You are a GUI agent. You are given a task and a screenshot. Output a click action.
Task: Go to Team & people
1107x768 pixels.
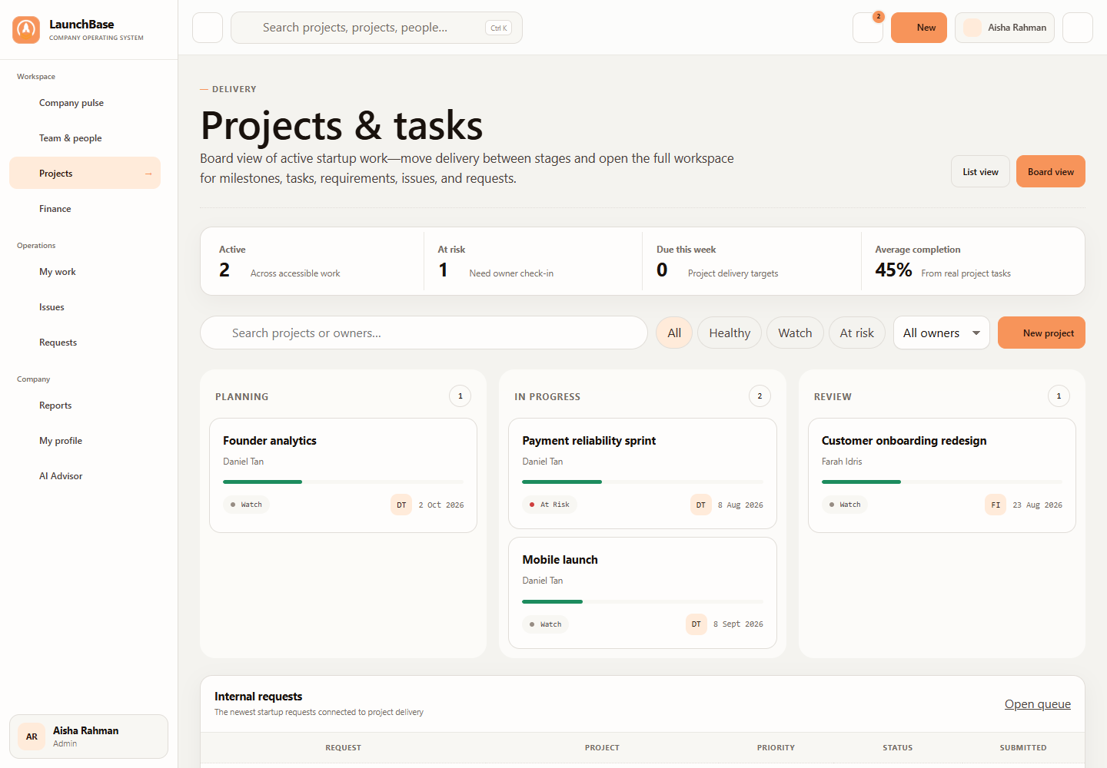click(85, 138)
